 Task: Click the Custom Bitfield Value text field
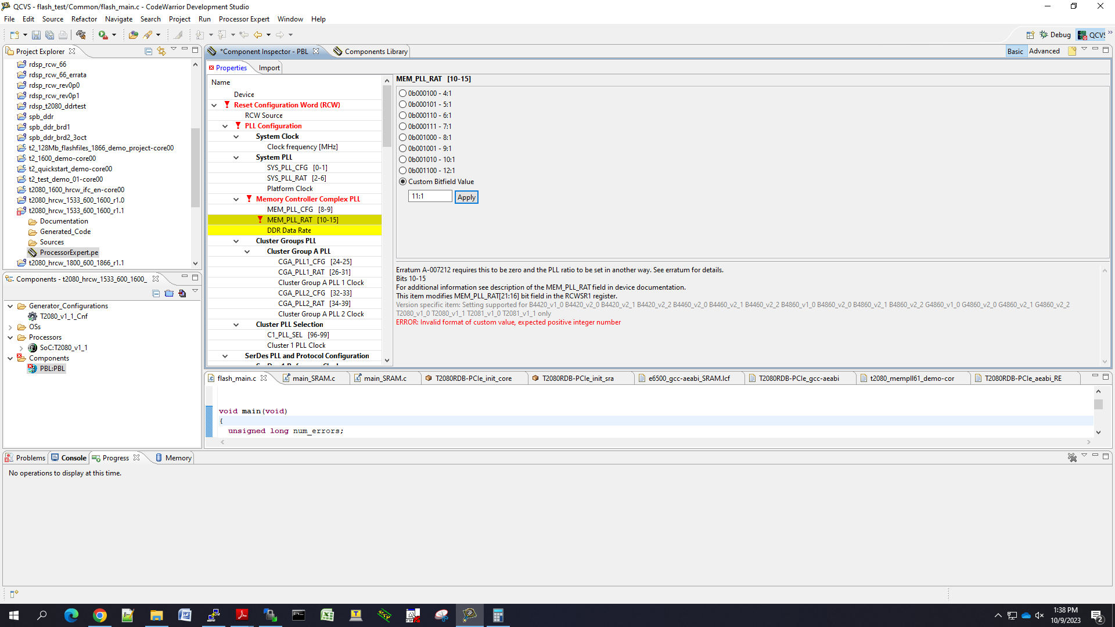430,197
